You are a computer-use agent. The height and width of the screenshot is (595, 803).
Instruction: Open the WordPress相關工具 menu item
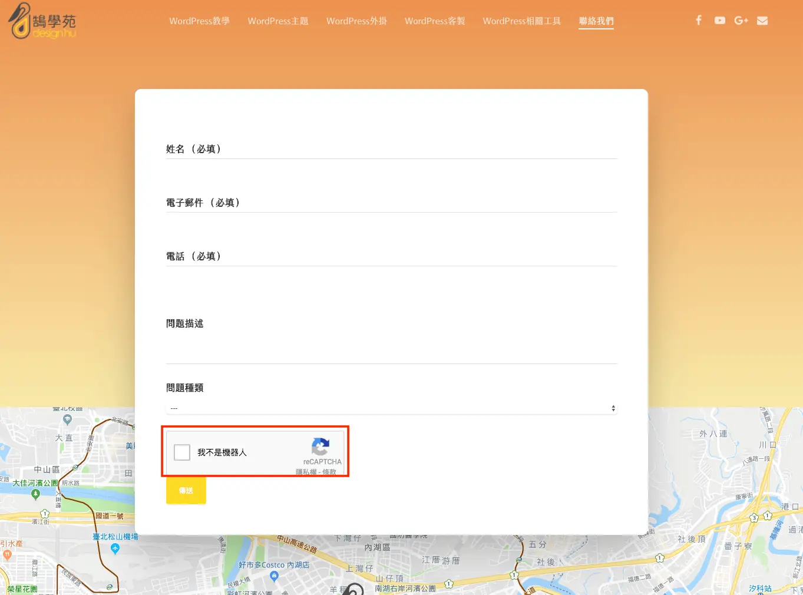coord(522,21)
